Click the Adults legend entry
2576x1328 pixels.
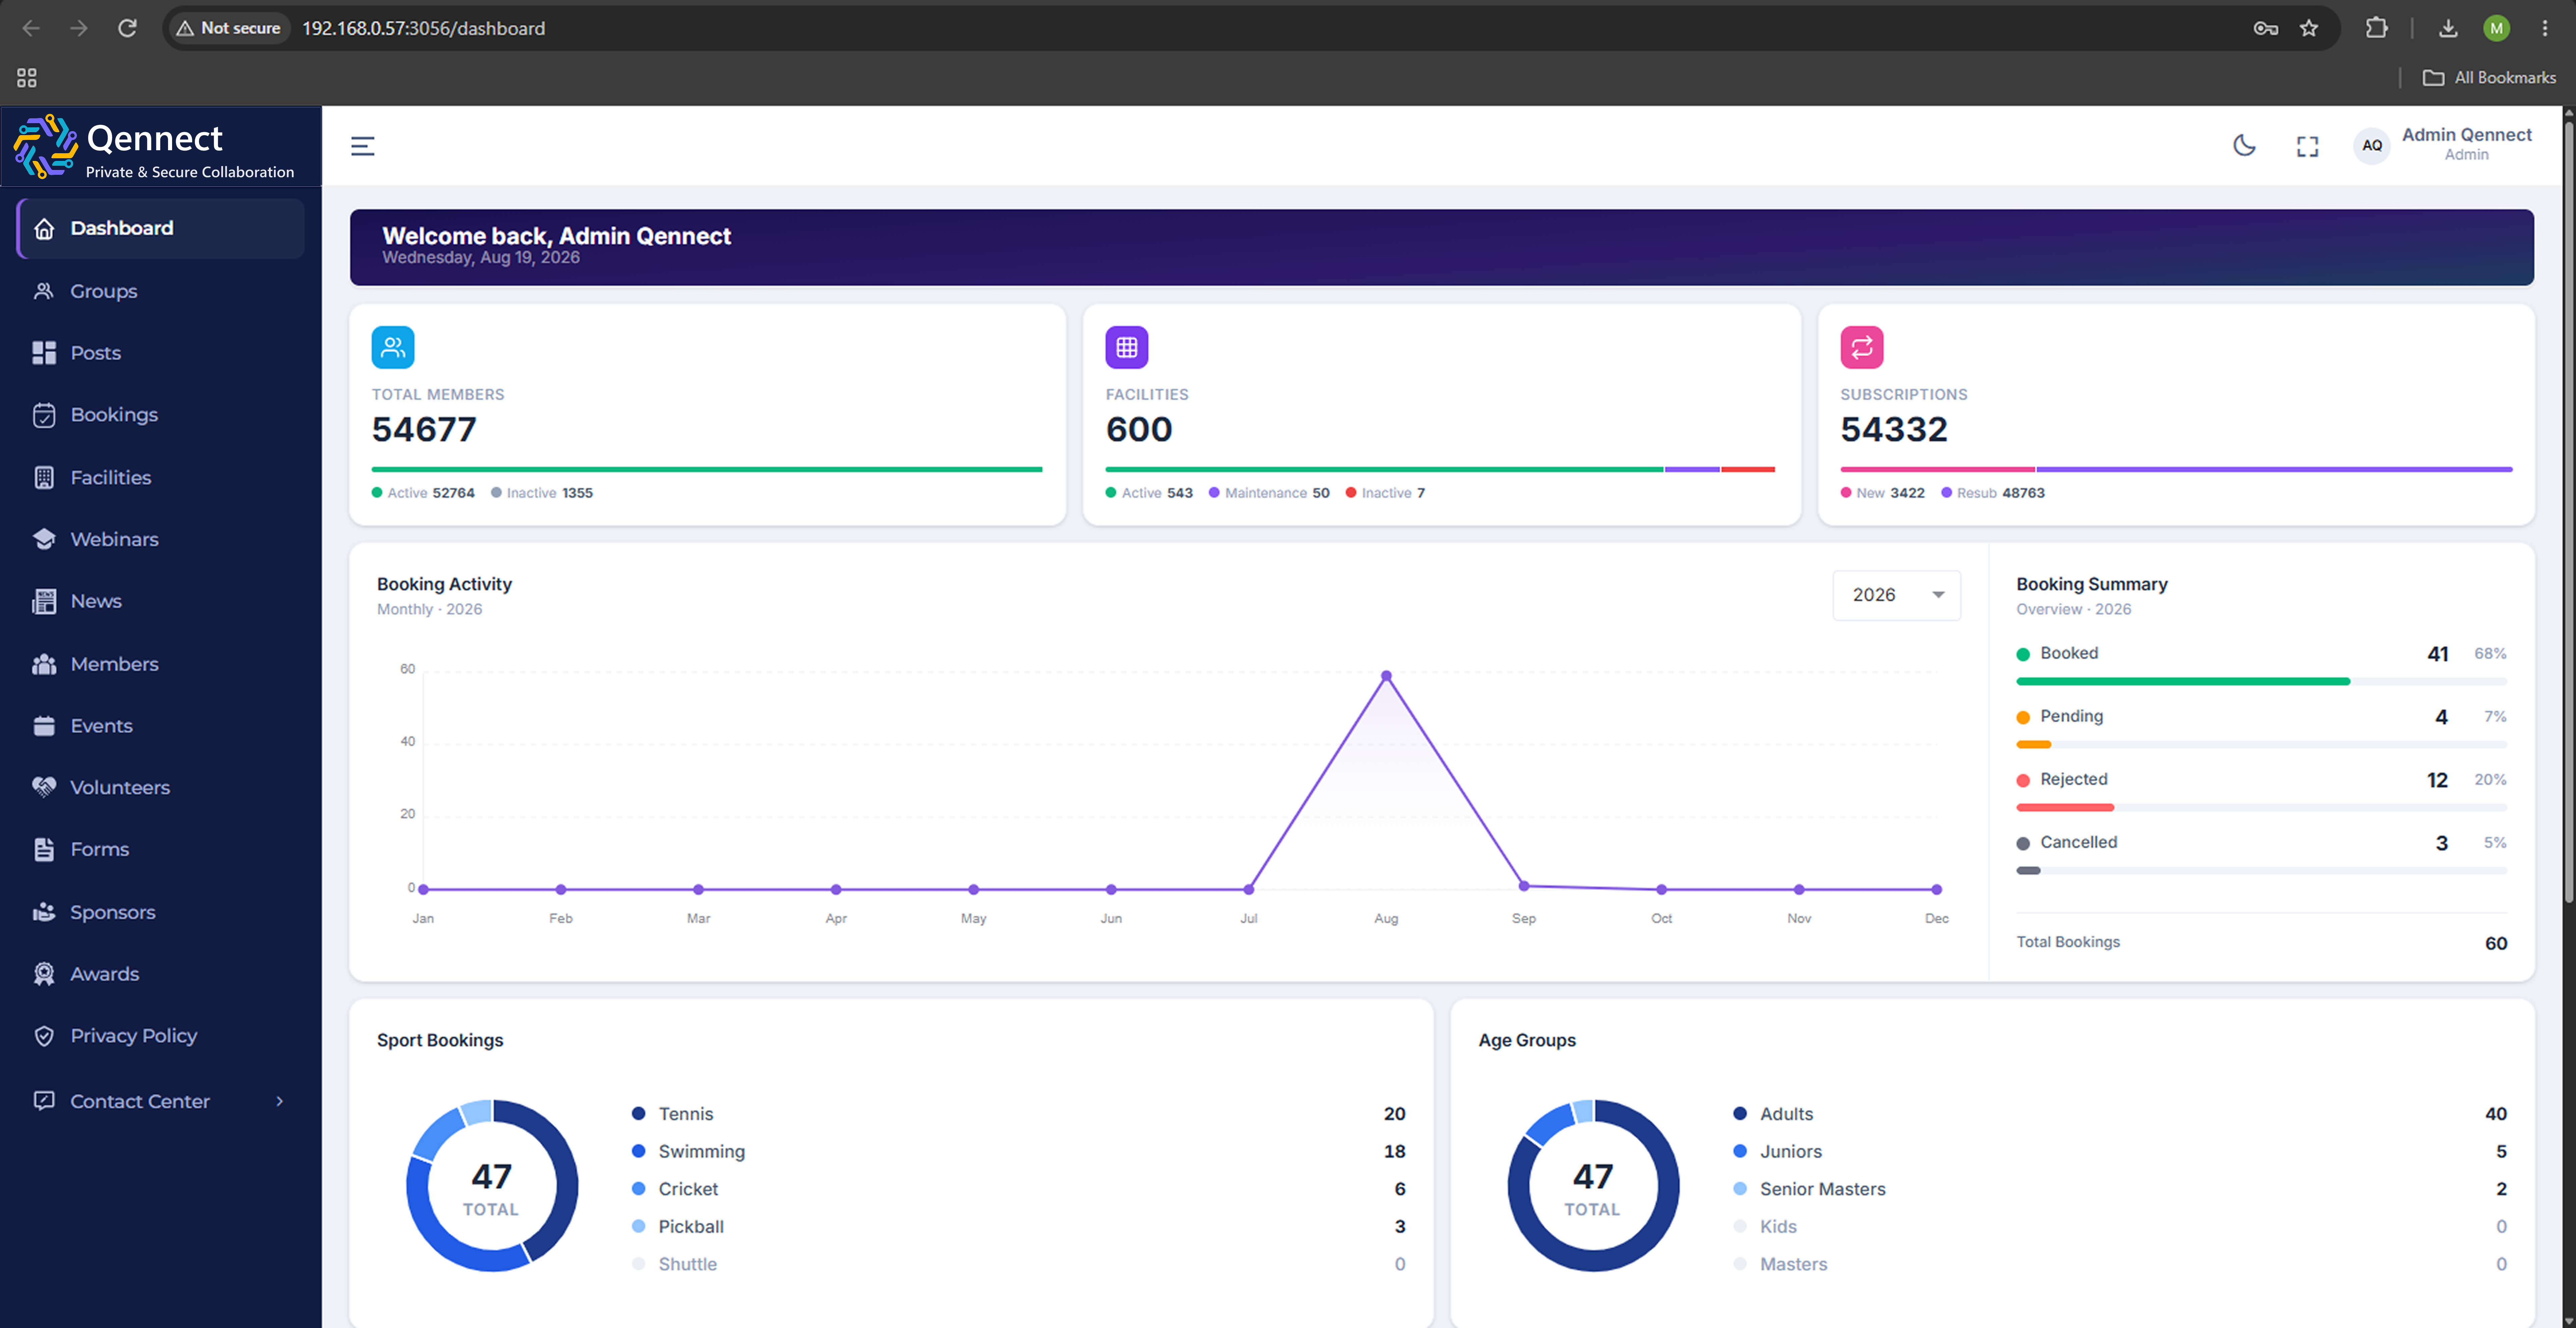point(2120,1114)
